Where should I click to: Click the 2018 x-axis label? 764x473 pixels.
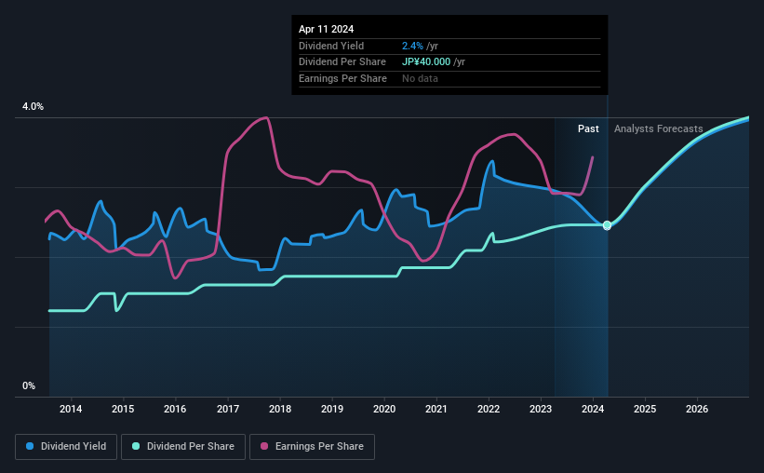[280, 409]
